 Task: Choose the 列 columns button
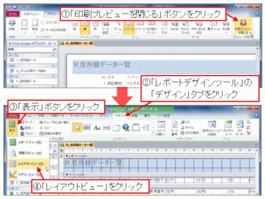(x=95, y=26)
